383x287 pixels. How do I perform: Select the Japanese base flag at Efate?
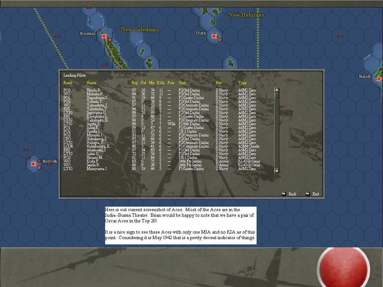214,36
